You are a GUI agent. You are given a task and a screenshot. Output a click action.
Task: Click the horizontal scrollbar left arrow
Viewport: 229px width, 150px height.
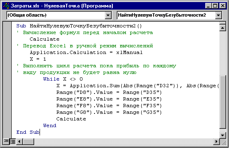tap(19, 141)
